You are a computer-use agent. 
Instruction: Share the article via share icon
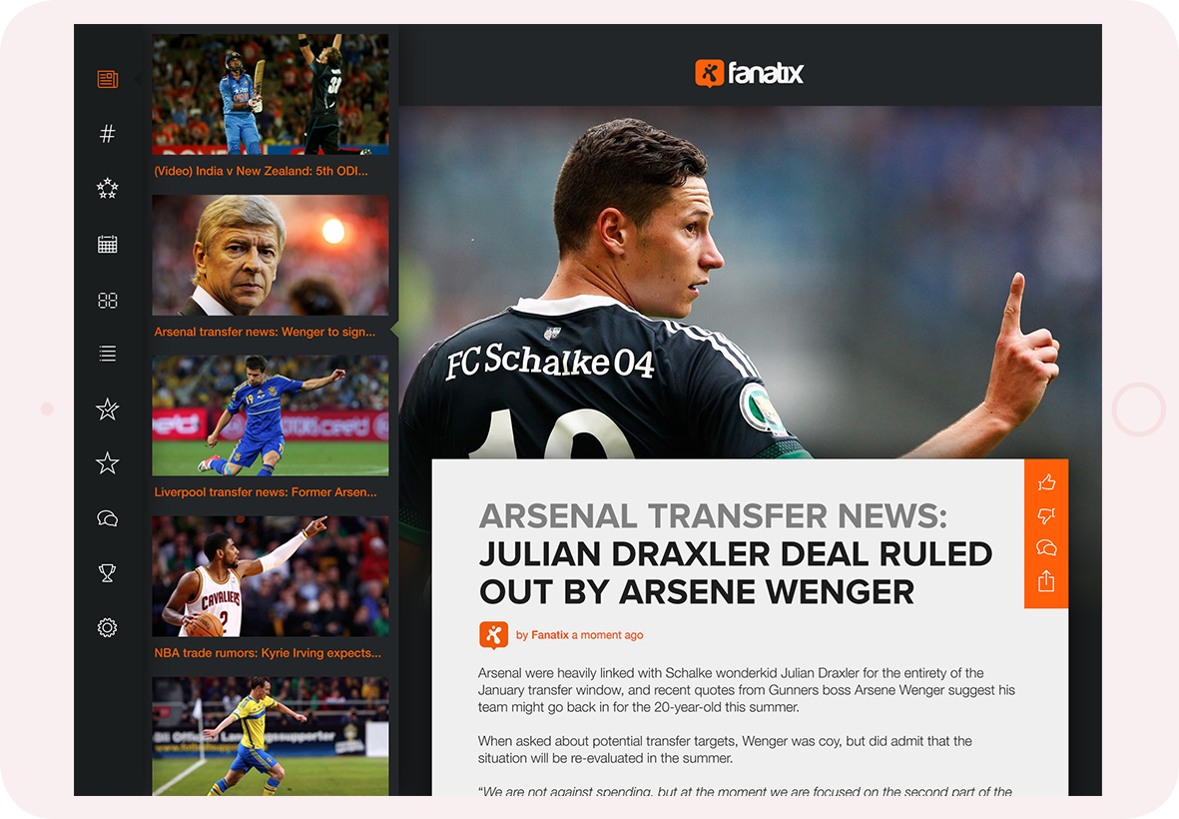pos(1046,580)
